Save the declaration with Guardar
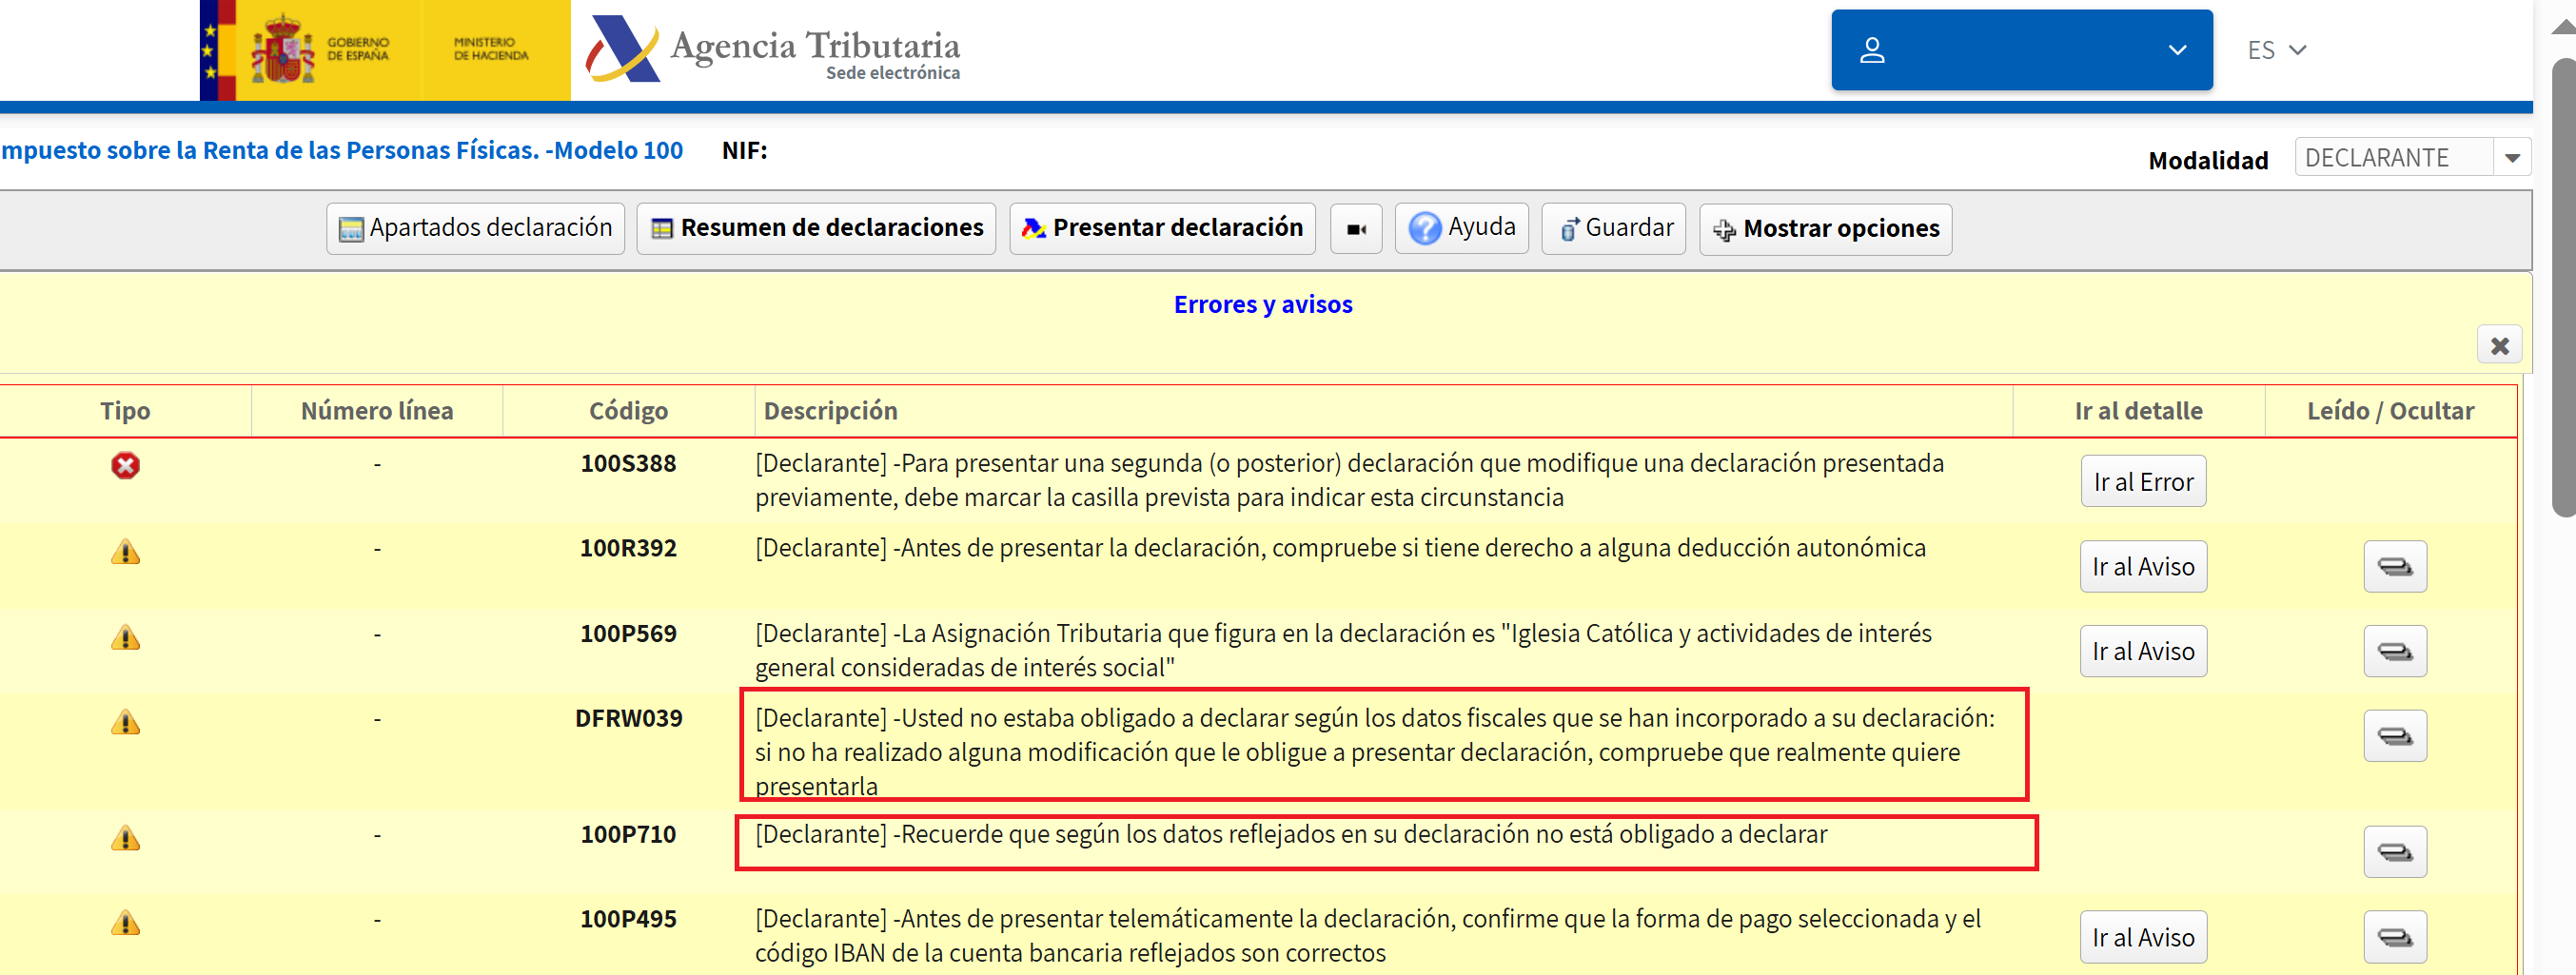This screenshot has width=2576, height=975. 1612,228
